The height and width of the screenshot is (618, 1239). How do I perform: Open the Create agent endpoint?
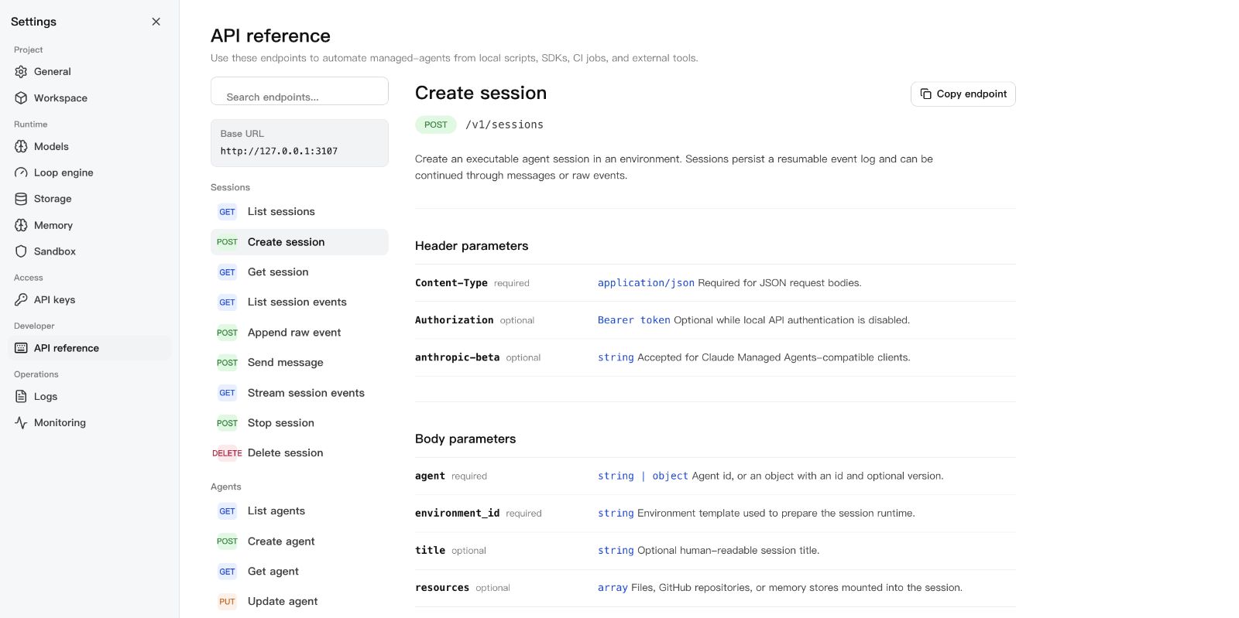(x=300, y=541)
